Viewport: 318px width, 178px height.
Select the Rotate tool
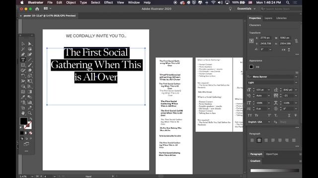23,76
